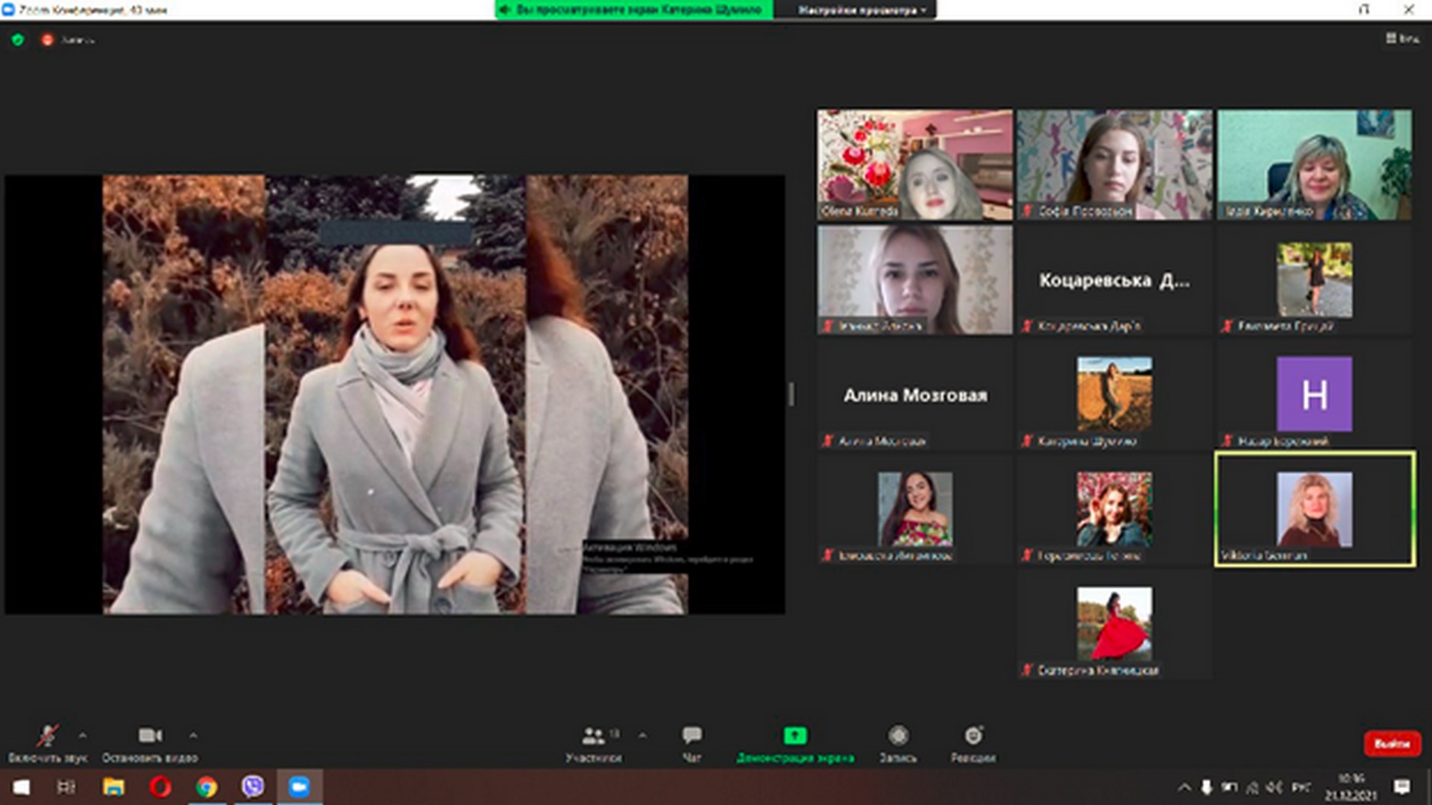Expand video options arrow beside camera
This screenshot has height=805, width=1432.
tap(193, 736)
